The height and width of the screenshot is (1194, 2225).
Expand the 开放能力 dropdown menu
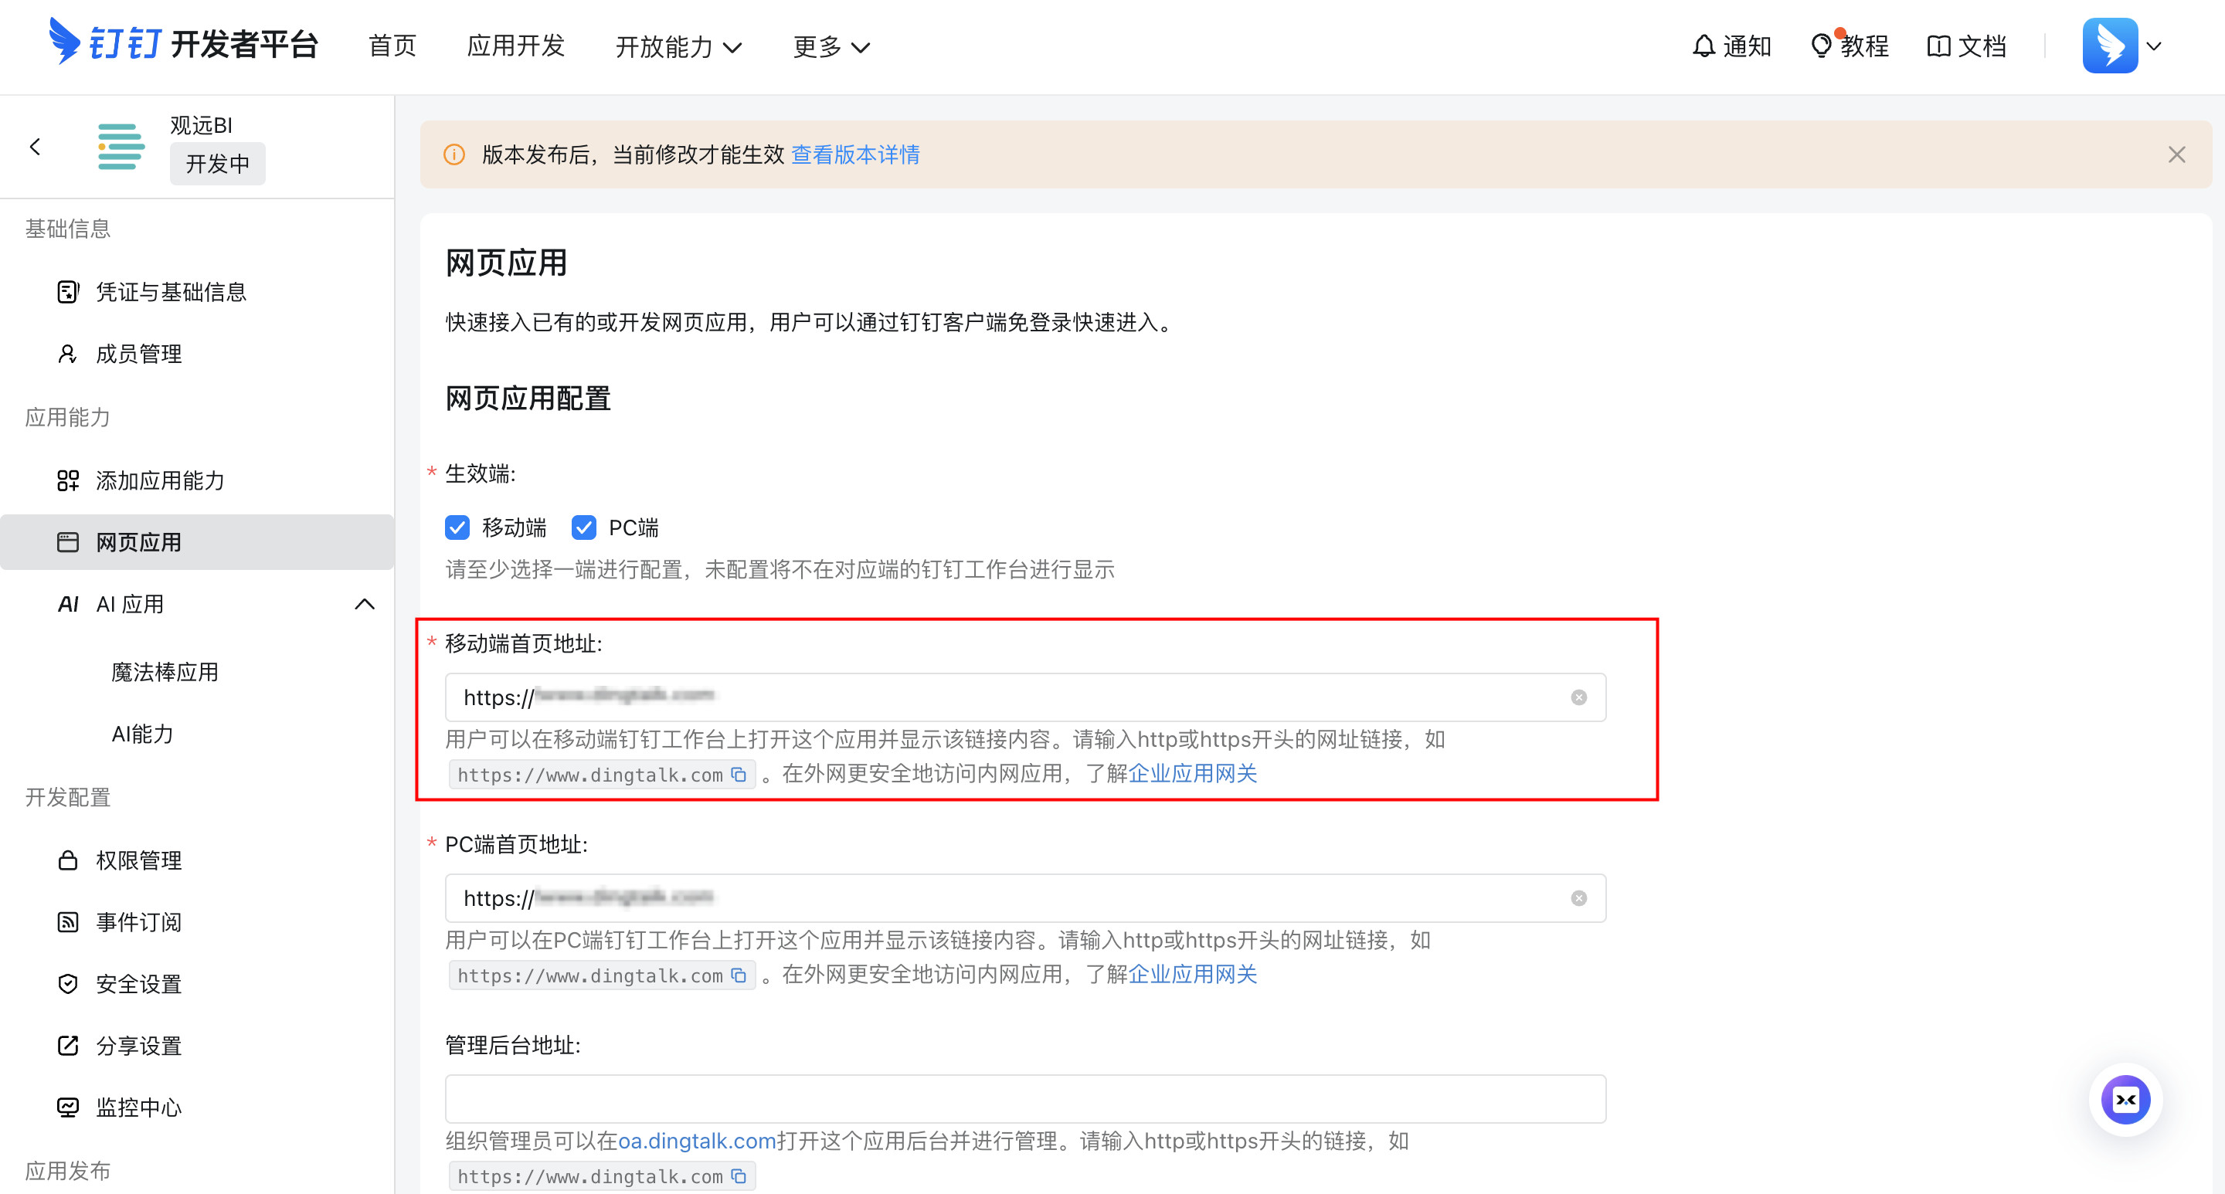click(678, 46)
